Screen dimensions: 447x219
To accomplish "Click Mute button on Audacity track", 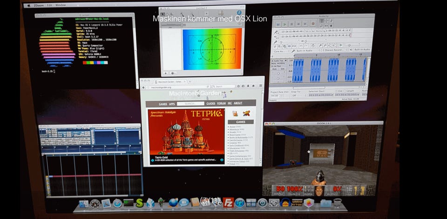I will click(x=275, y=68).
